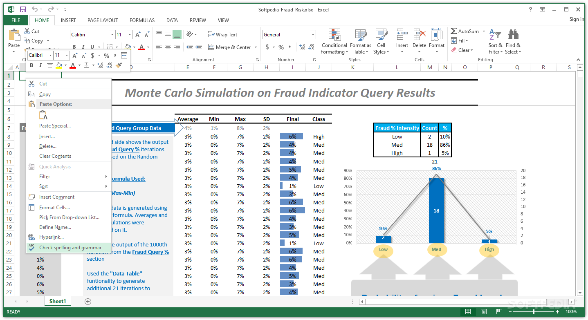Screen dimensions: 588x320
Task: Click the ribbon's Increase Indent icon
Action: pyautogui.click(x=199, y=47)
